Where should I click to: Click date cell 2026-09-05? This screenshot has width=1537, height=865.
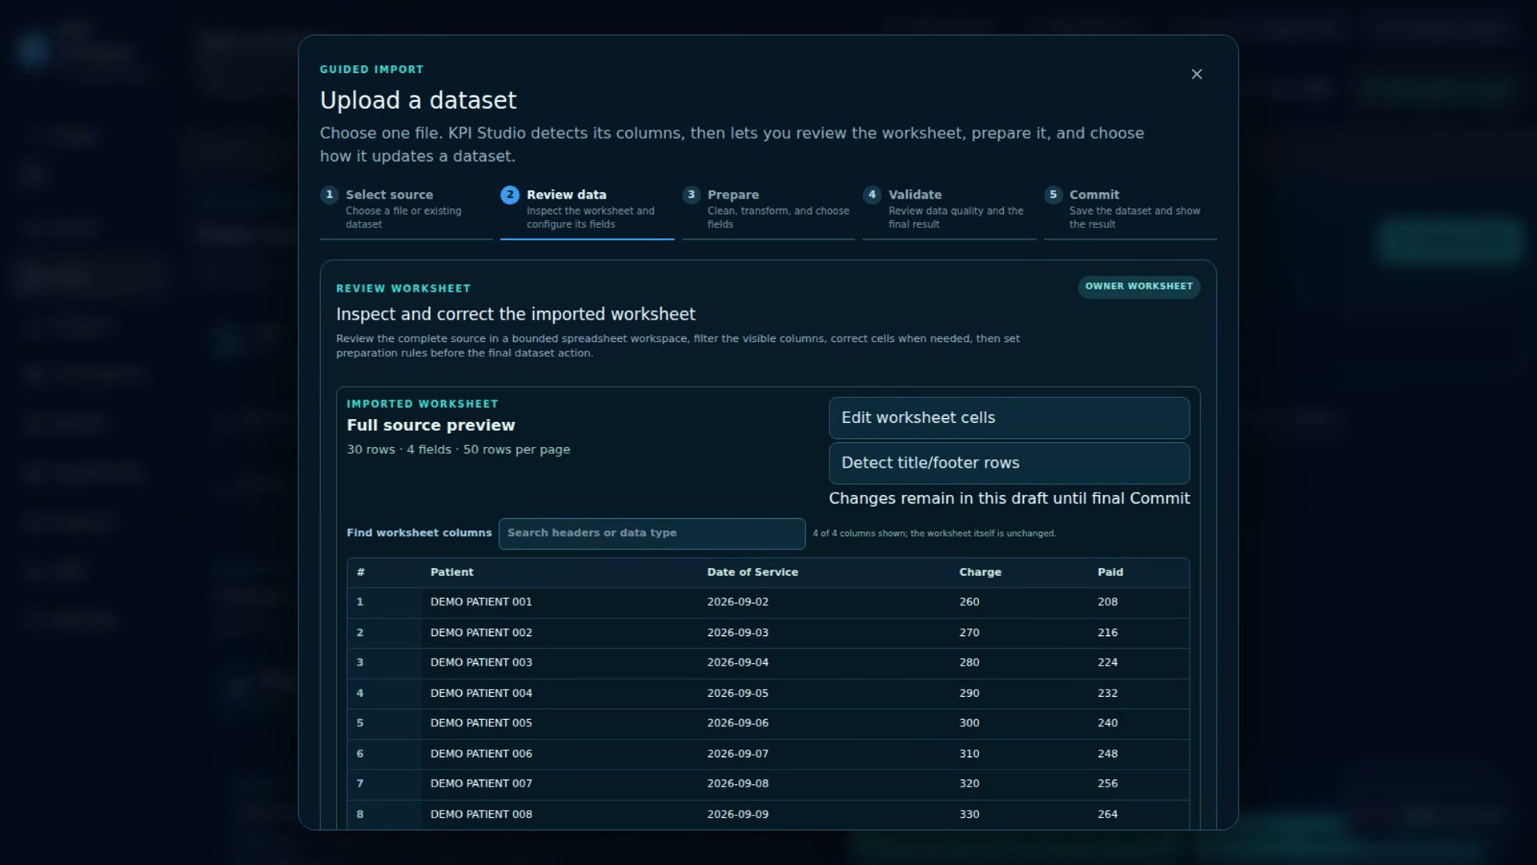click(825, 694)
